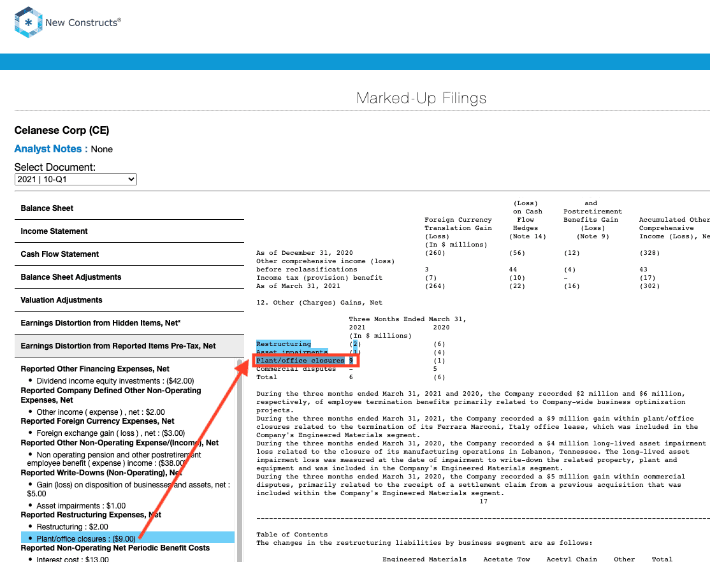This screenshot has height=562, width=710.
Task: Click the sidebar list scrollbar
Action: [x=240, y=461]
